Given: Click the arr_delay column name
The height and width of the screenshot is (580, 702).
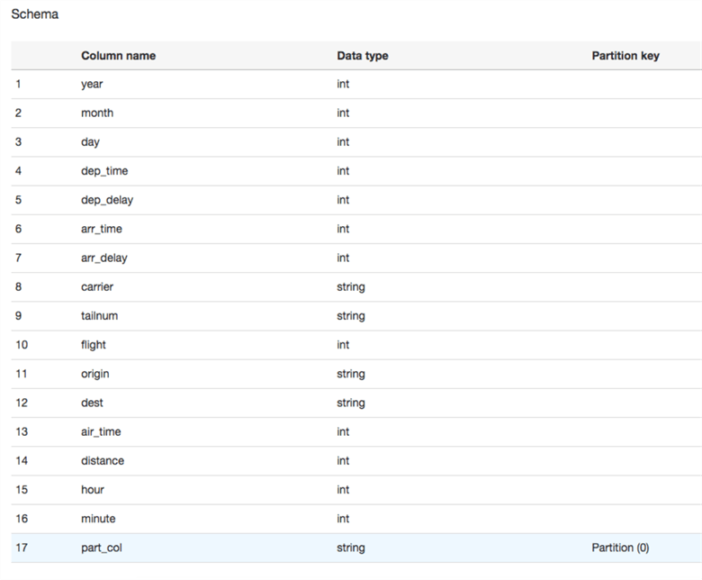Looking at the screenshot, I should pyautogui.click(x=104, y=258).
